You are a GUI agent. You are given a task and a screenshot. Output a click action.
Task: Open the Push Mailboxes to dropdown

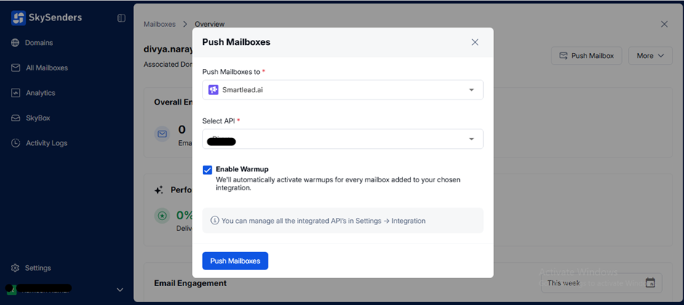(x=343, y=89)
